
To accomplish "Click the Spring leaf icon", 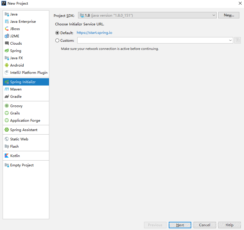I will pos(7,50).
